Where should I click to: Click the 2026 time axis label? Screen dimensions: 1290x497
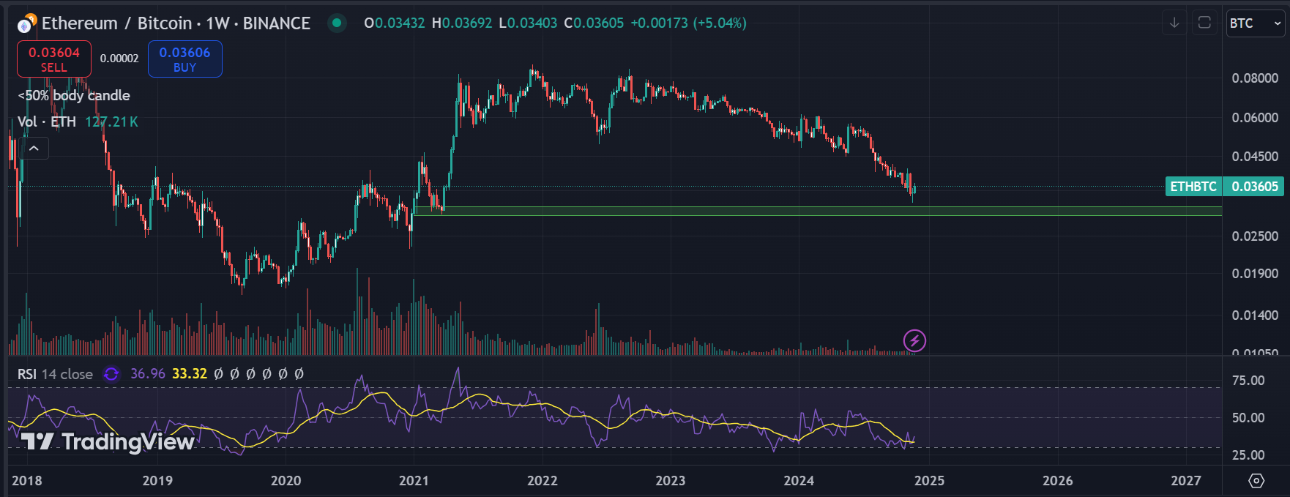1058,481
